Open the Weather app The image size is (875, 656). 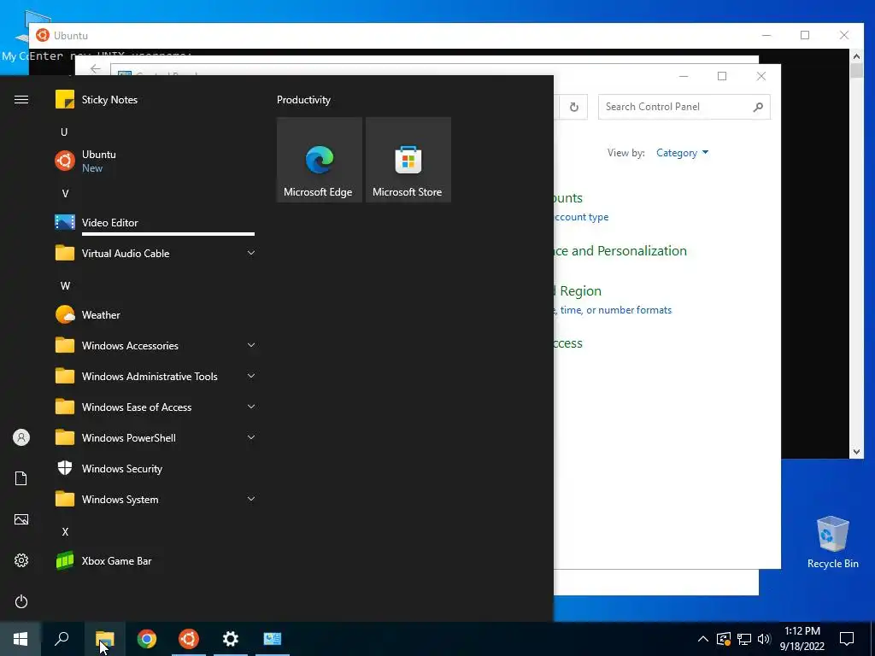[x=155, y=315]
